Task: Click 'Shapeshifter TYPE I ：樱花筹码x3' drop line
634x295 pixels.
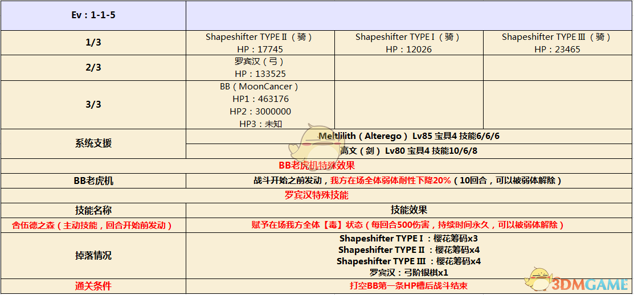Action: (409, 238)
